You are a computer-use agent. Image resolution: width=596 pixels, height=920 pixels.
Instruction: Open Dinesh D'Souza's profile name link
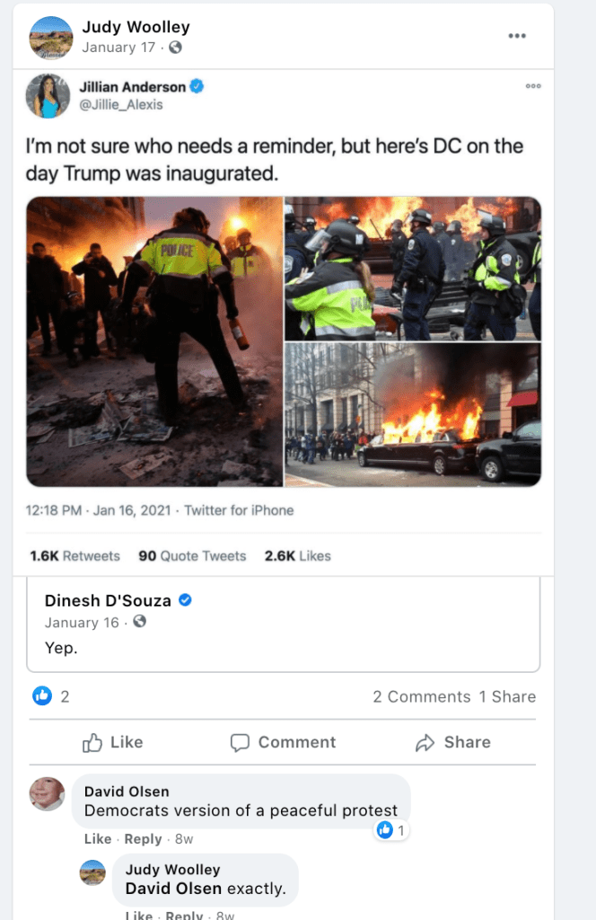coord(108,601)
